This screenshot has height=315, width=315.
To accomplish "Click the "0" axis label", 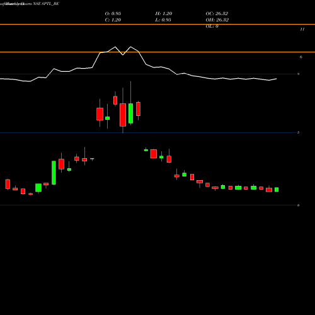I will pos(298,205).
